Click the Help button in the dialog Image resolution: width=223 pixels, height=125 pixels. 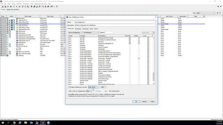(152, 102)
